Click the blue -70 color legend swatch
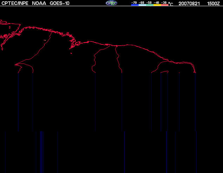 (135, 5)
